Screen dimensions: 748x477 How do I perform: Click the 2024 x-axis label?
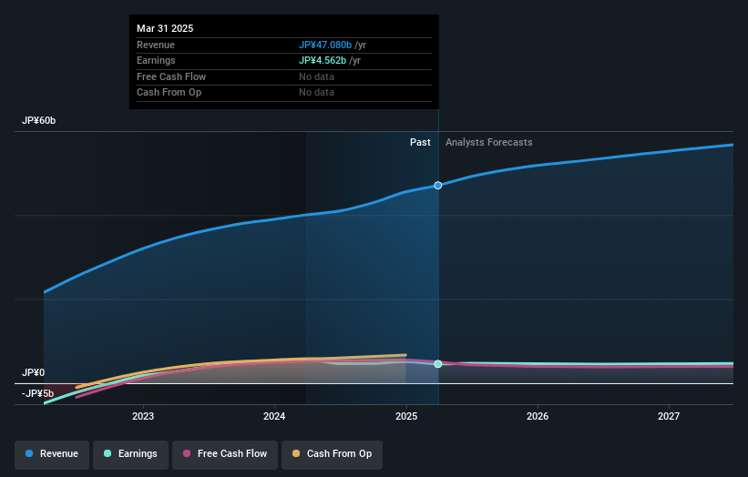(274, 417)
